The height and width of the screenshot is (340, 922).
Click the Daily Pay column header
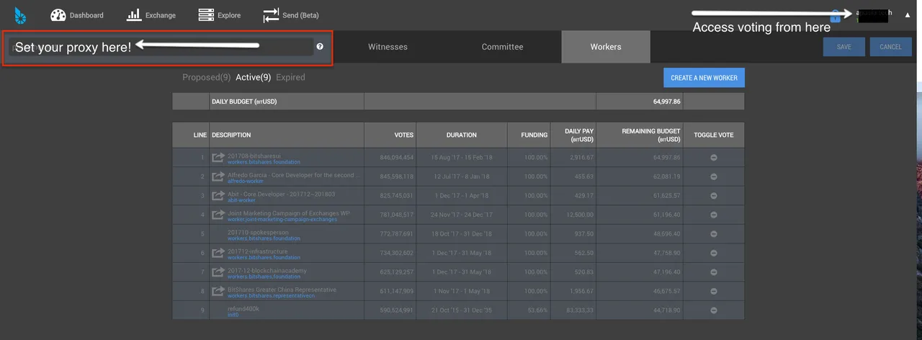tap(574, 135)
